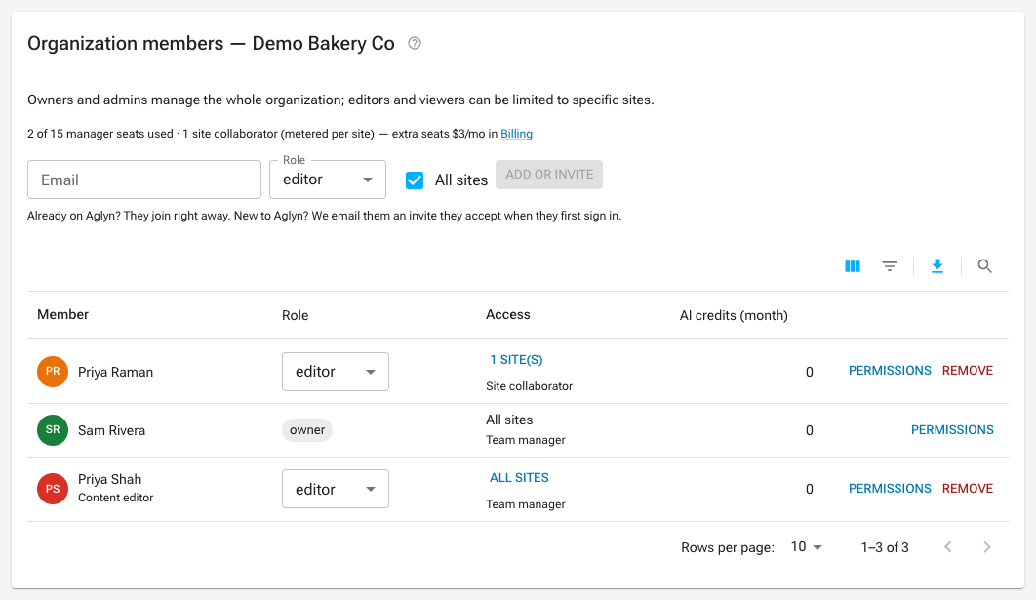Click the Site collaborator label
Viewport: 1036px width, 600px height.
(530, 386)
